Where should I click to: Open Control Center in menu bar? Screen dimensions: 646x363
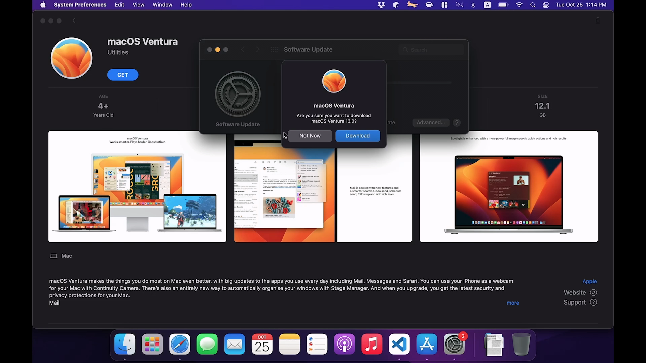point(546,5)
